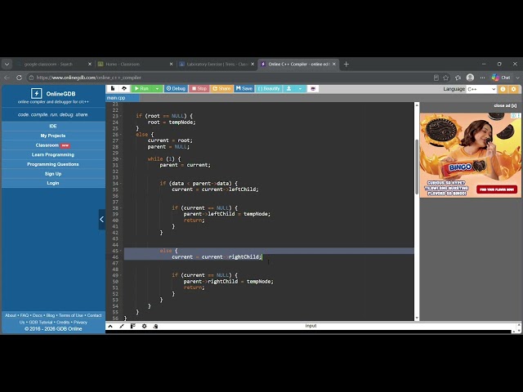Open the Language C++ dropdown

point(481,89)
